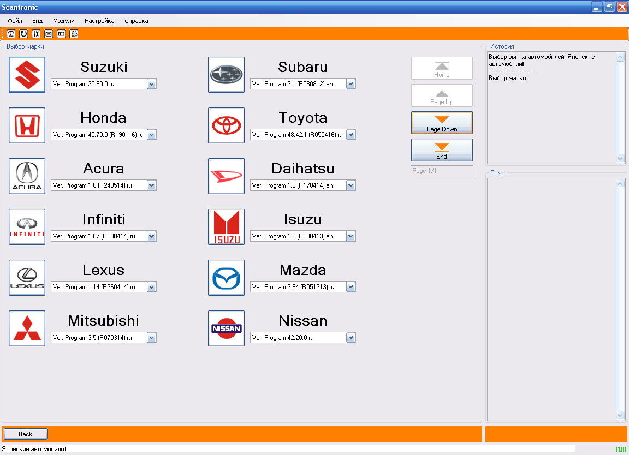Click the Page 1/1 indicator field
This screenshot has height=455, width=629.
point(442,171)
